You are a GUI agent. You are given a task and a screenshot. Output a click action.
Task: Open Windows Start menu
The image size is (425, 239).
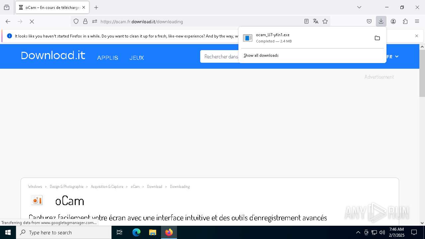coord(8,232)
